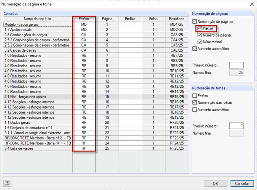Viewport: 257px width, 190px height.
Task: Select row 3.1.1 Armadura longitudinal existente
Action: (x=38, y=133)
